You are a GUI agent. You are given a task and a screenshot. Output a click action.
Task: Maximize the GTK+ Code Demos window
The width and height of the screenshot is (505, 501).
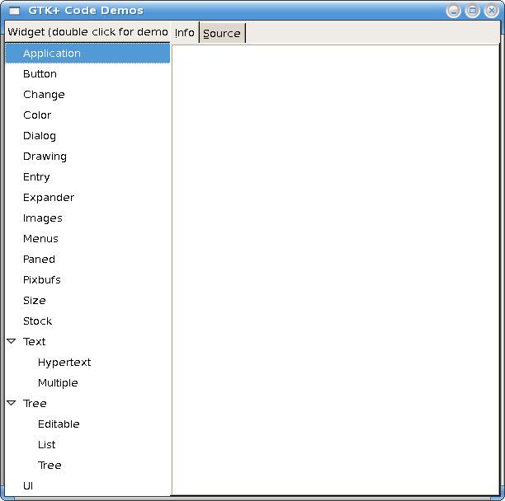click(x=472, y=11)
